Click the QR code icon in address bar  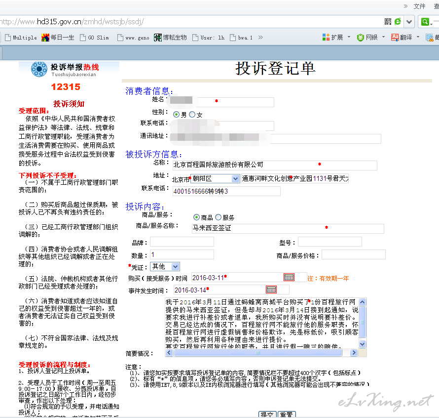pyautogui.click(x=388, y=22)
